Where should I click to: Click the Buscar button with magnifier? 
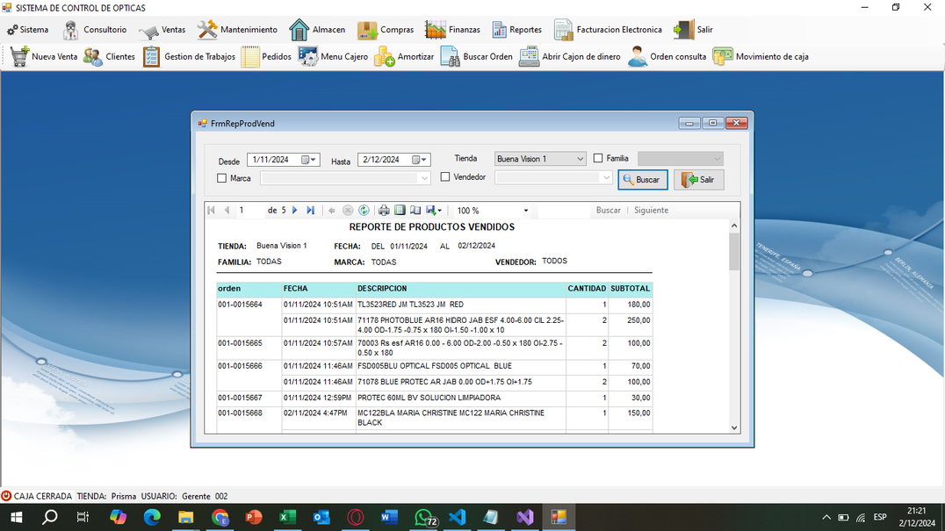pos(643,179)
